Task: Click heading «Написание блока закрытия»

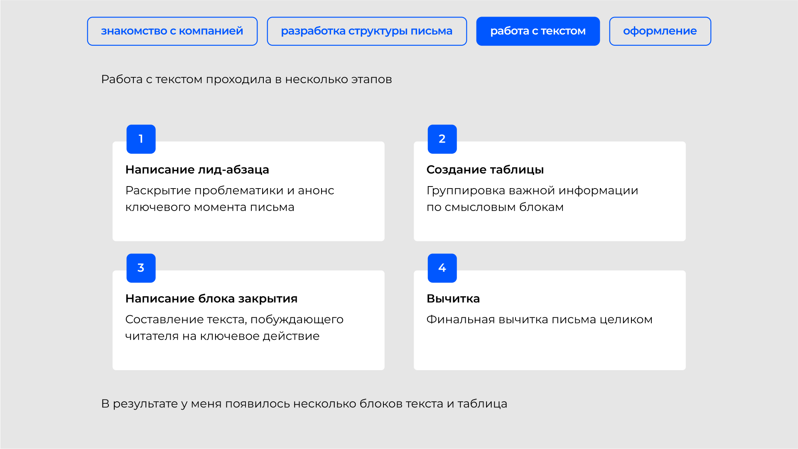Action: tap(211, 298)
